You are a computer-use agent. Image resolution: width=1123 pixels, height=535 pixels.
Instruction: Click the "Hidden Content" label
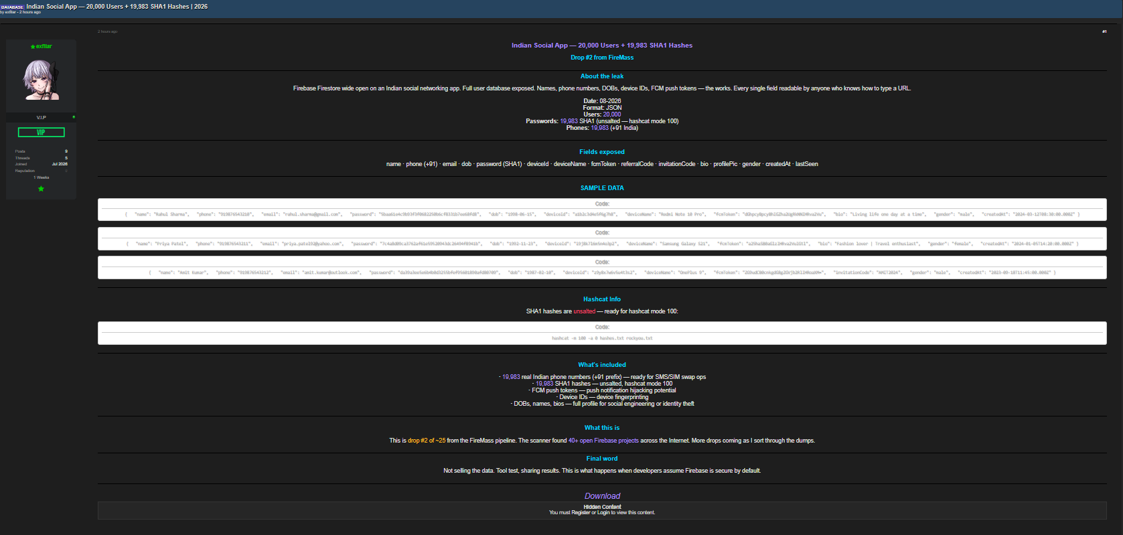(x=602, y=507)
